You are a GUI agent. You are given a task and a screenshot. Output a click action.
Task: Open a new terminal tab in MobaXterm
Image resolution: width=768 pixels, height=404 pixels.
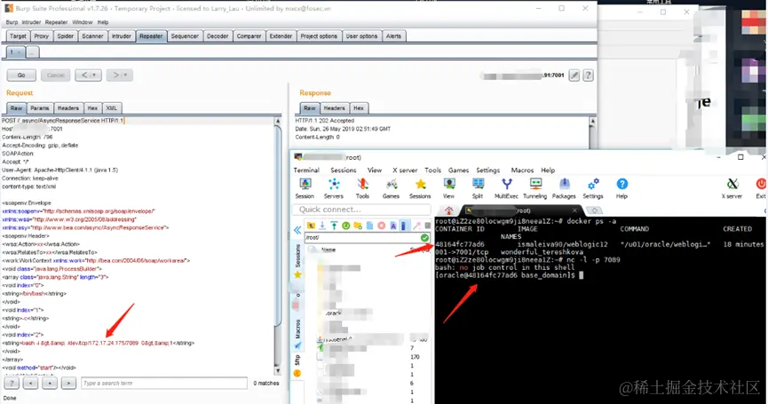coord(594,210)
